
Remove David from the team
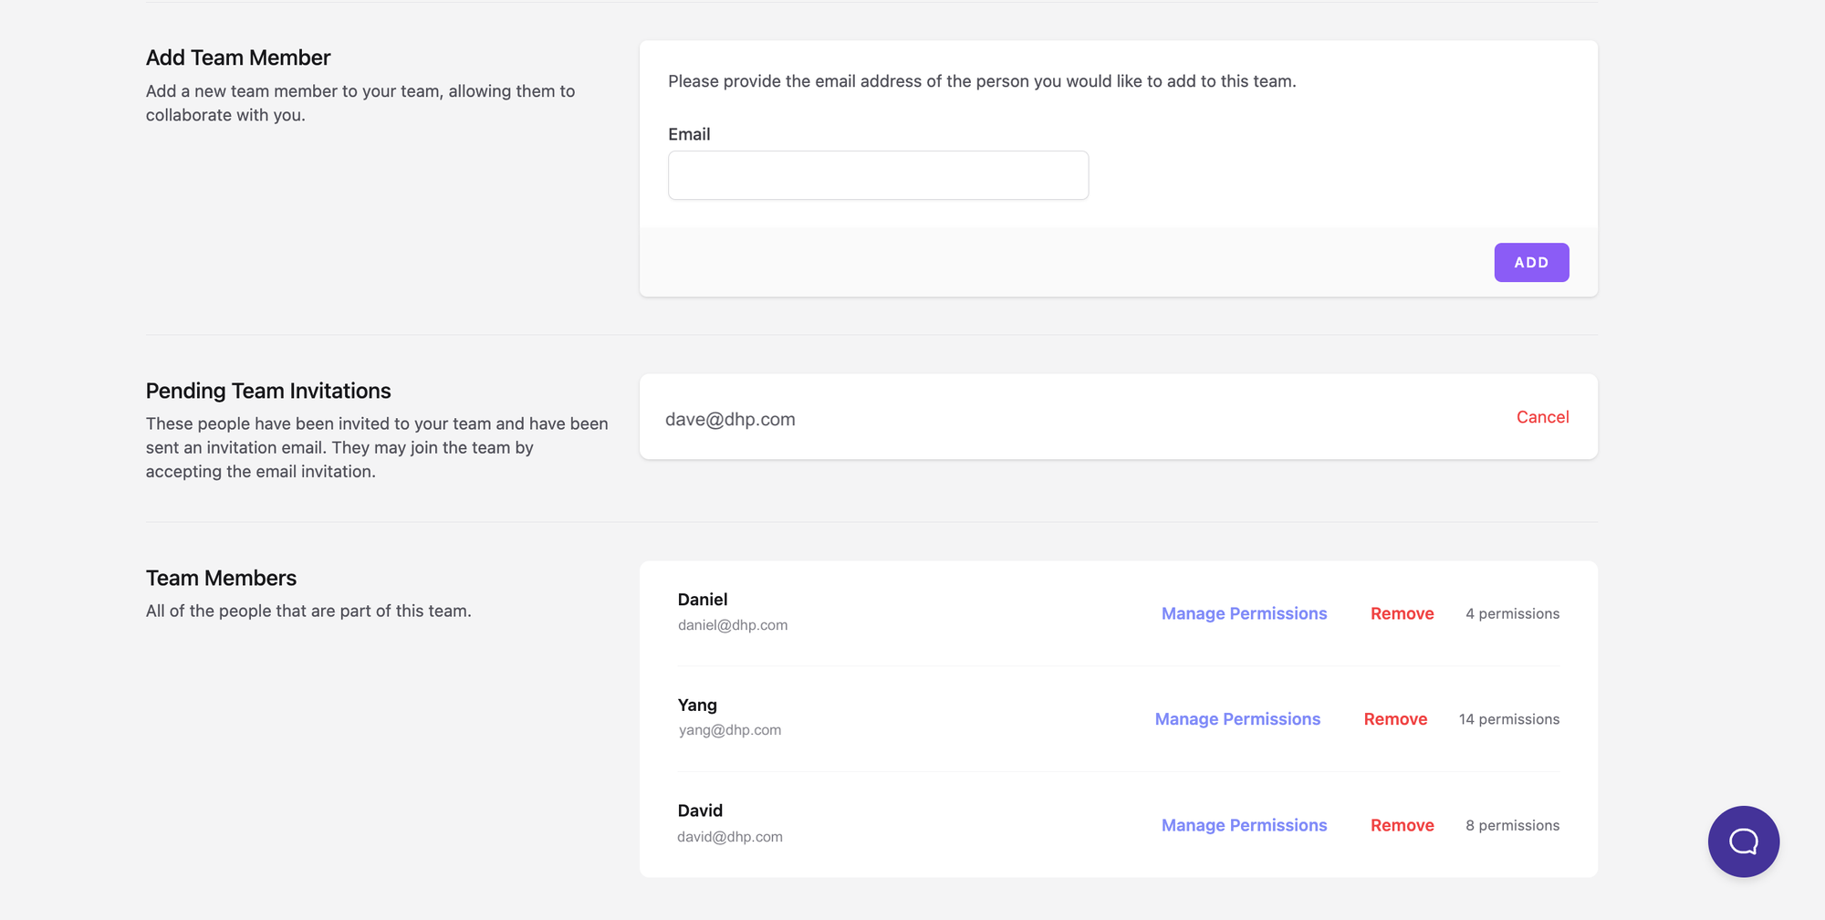click(x=1402, y=825)
